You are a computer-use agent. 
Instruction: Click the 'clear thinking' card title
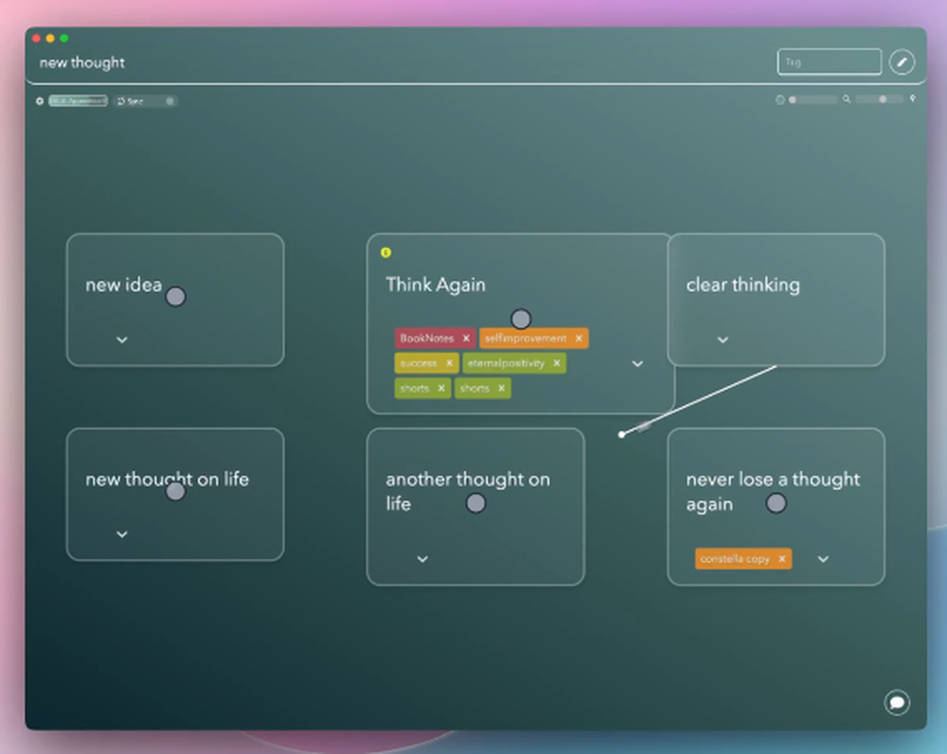point(742,284)
